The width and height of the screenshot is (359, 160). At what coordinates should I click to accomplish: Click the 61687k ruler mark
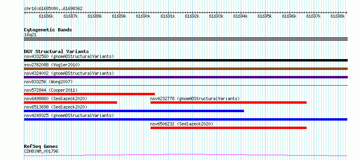coord(71,16)
